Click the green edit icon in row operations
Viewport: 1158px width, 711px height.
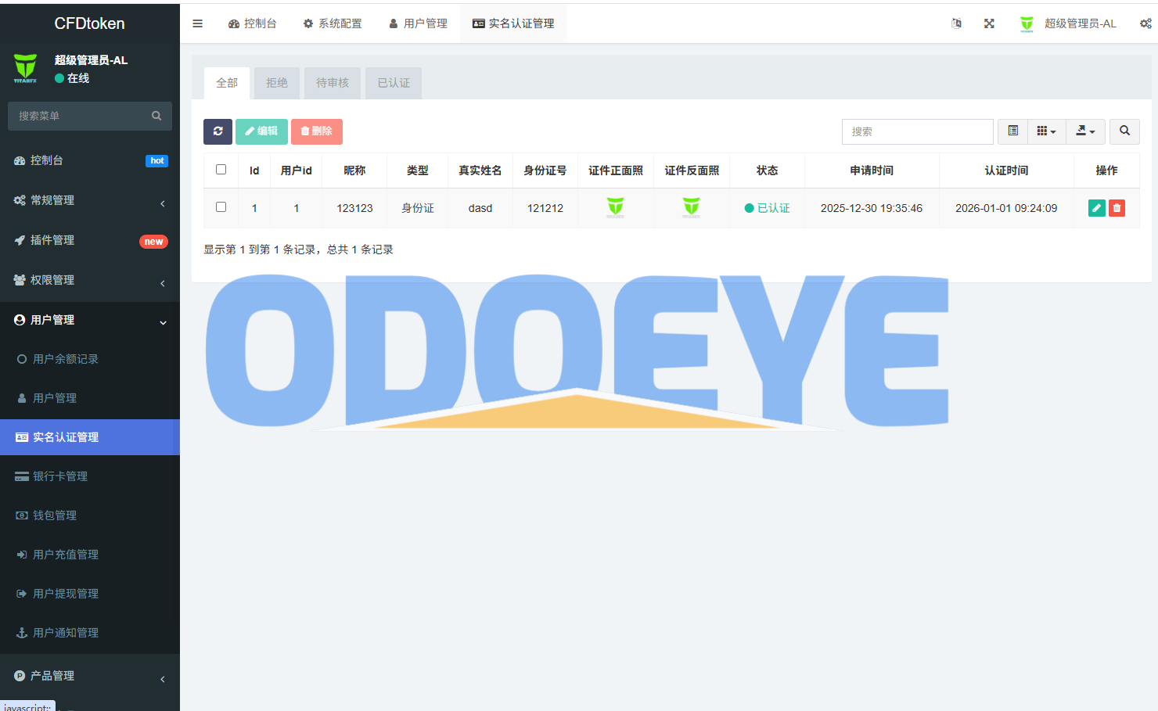click(1096, 208)
